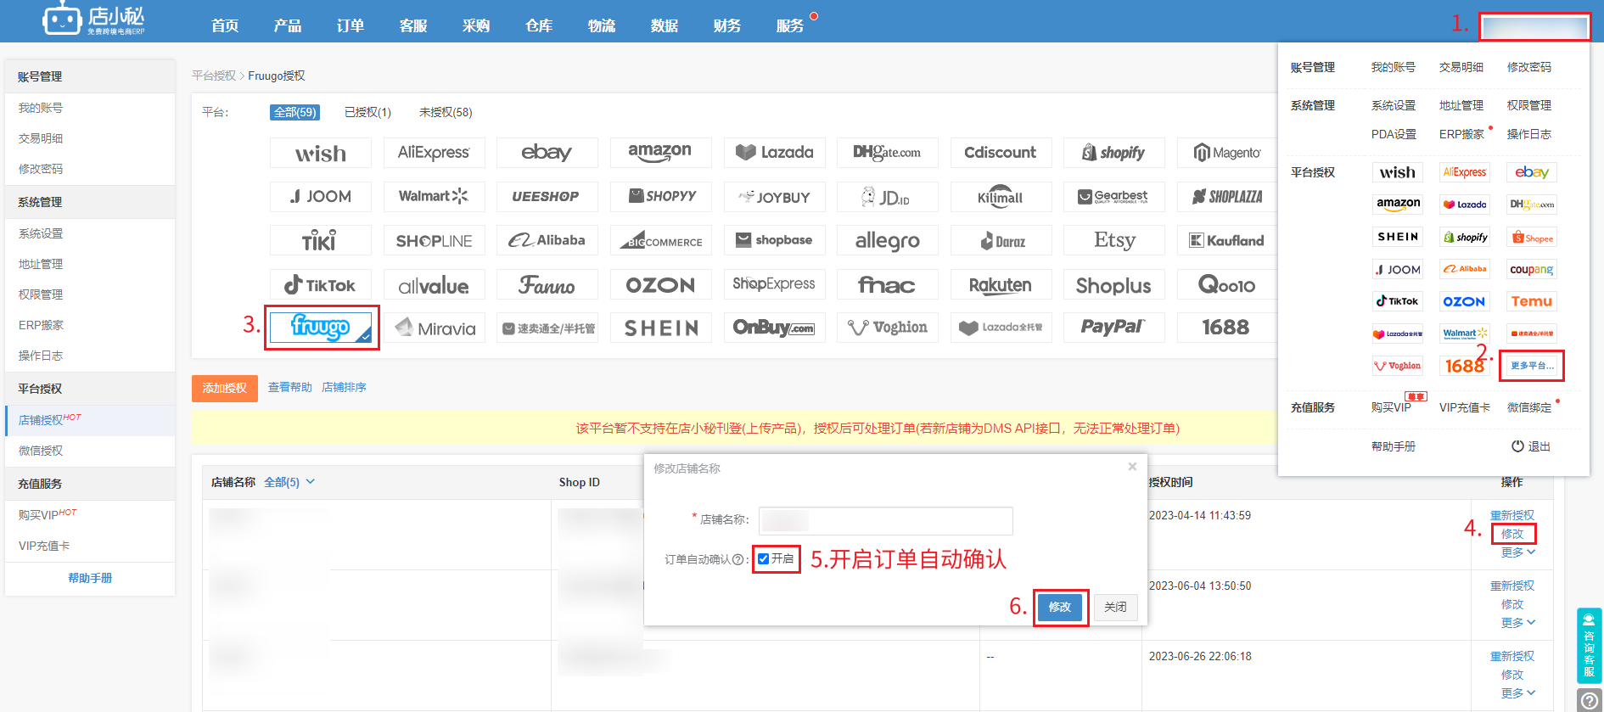
Task: Open Shopee in the account dropdown panel
Action: click(1532, 238)
